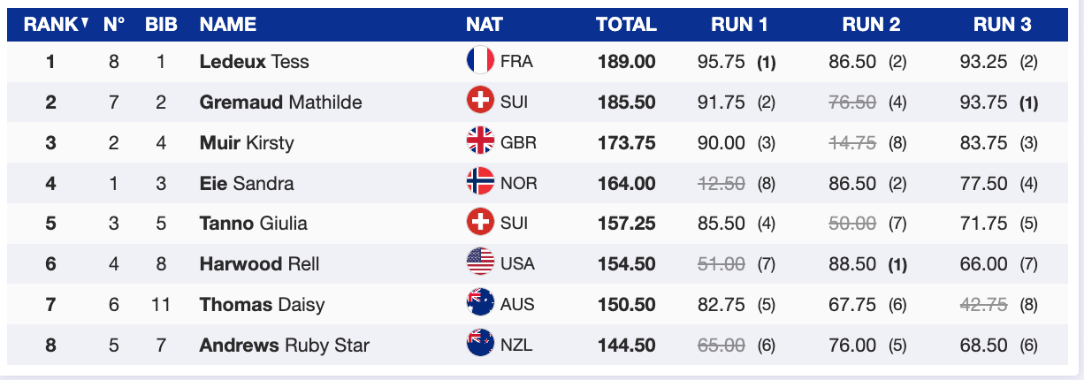The height and width of the screenshot is (380, 1084).
Task: Sort by the TOTAL column header
Action: (626, 25)
